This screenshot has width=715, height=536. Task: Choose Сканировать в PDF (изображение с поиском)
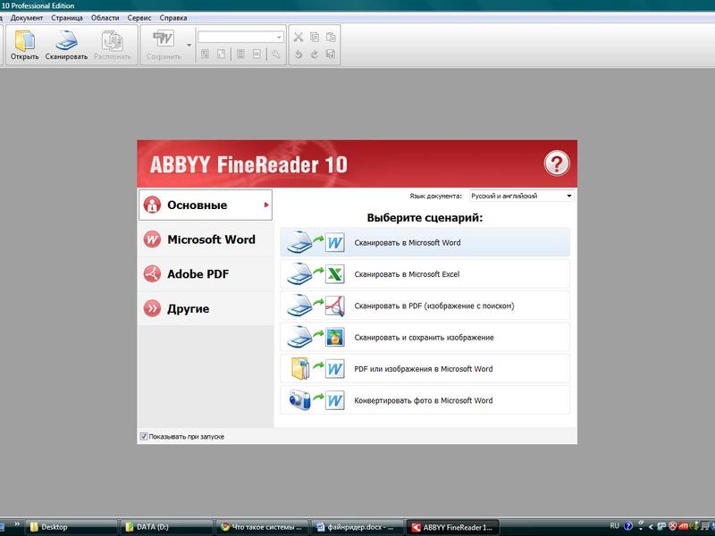(x=425, y=306)
